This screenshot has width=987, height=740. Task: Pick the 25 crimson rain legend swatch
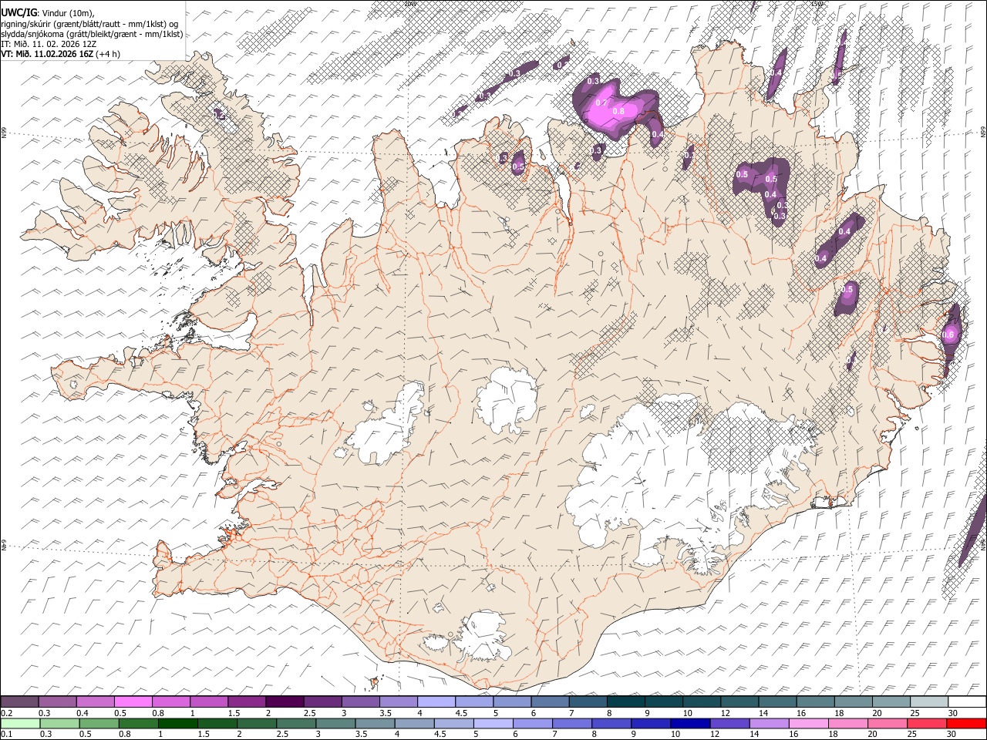pyautogui.click(x=926, y=723)
